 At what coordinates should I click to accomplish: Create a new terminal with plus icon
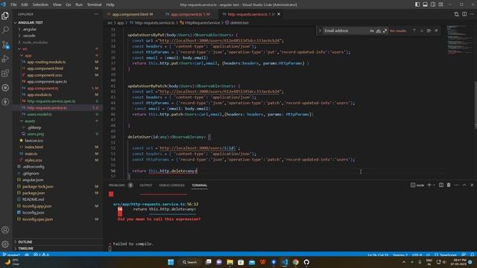429,185
